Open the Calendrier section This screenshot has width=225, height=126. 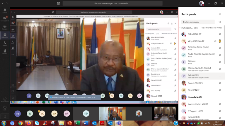coord(5,35)
